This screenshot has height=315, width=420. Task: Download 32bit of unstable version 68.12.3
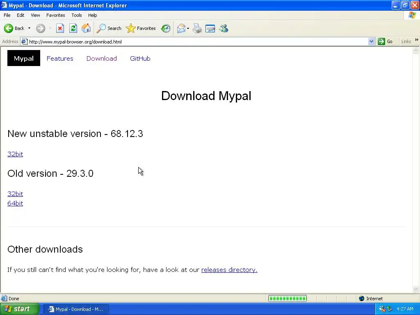[15, 154]
